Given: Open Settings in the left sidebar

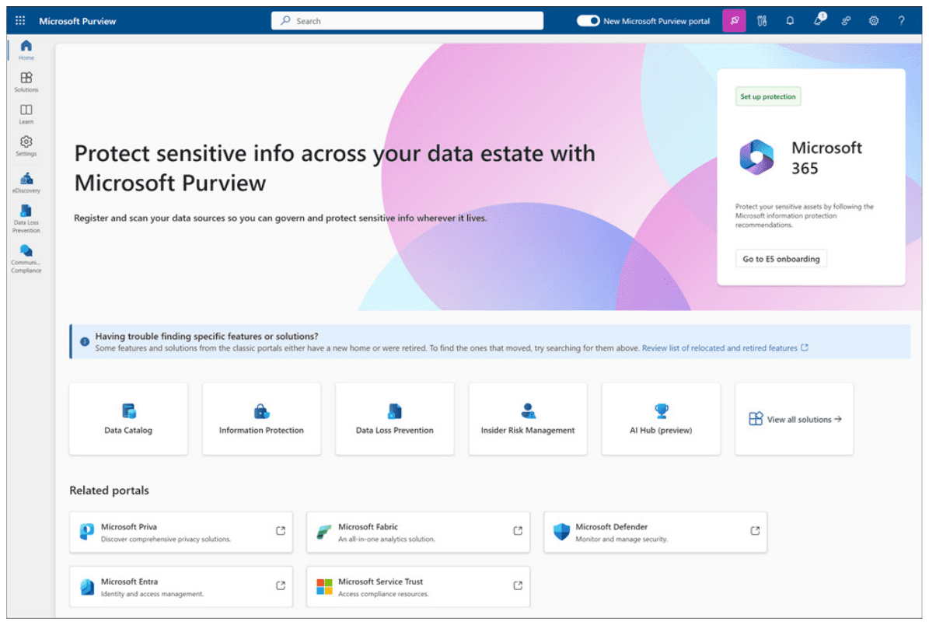Looking at the screenshot, I should click(26, 145).
